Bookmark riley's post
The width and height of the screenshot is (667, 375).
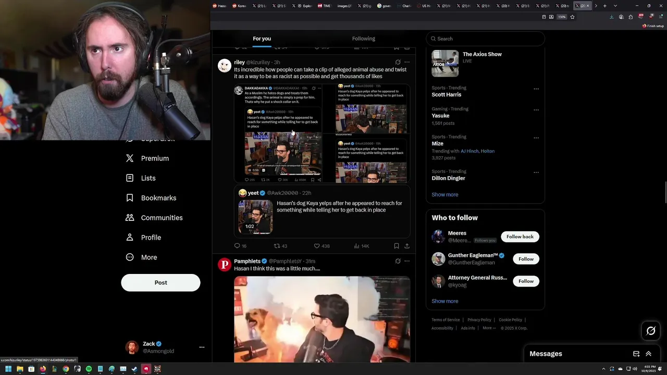[397, 246]
